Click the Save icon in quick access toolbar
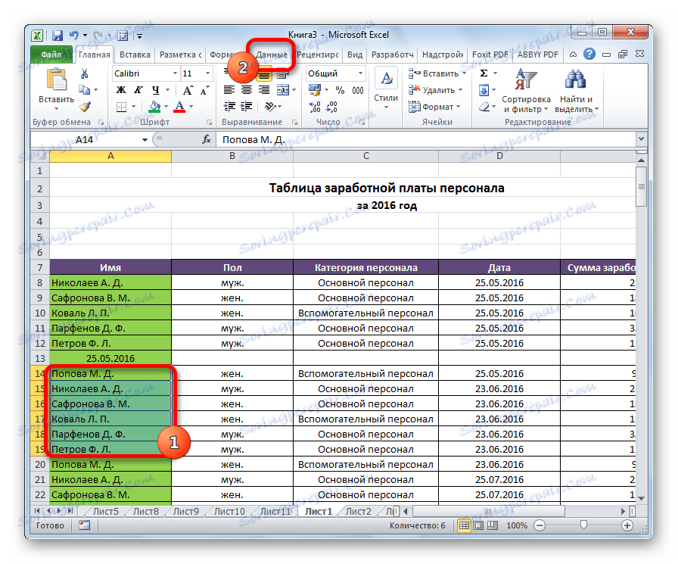The image size is (678, 564). (57, 35)
